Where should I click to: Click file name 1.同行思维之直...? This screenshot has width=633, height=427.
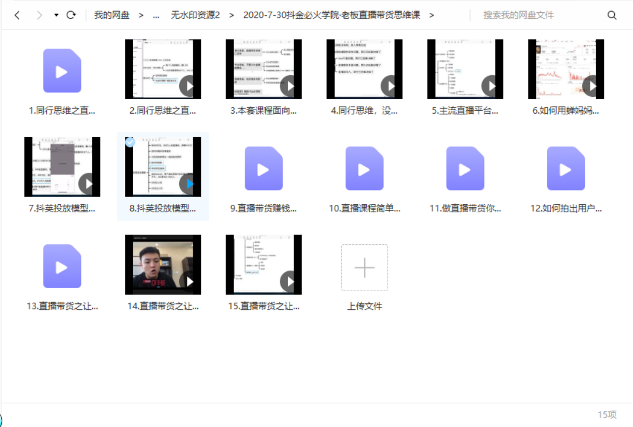point(62,110)
